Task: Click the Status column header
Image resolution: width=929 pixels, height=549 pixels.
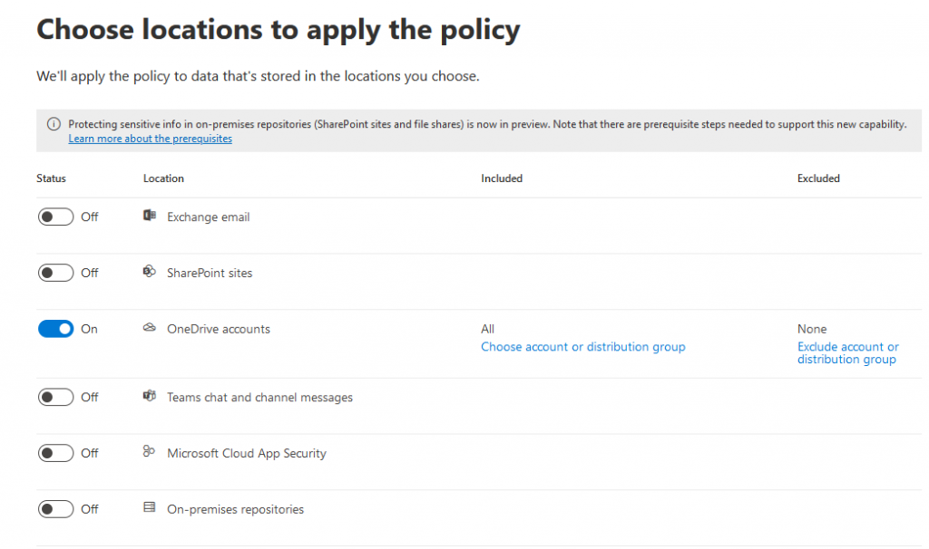Action: (x=51, y=178)
